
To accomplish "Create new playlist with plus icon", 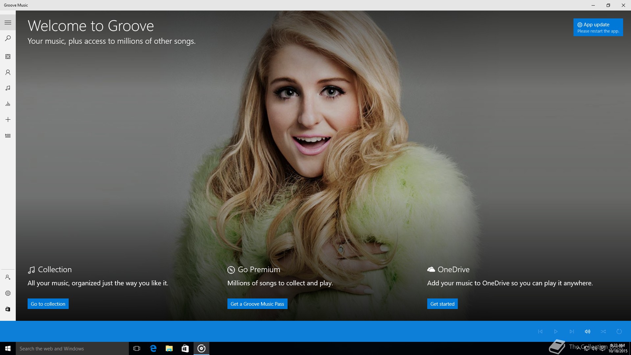I will pos(8,120).
